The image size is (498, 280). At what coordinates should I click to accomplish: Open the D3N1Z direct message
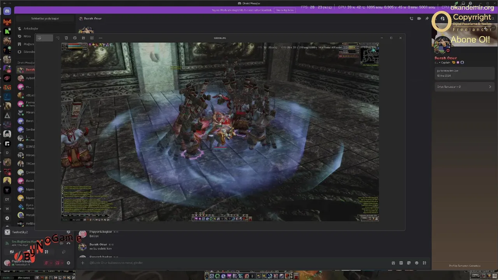(x=26, y=147)
